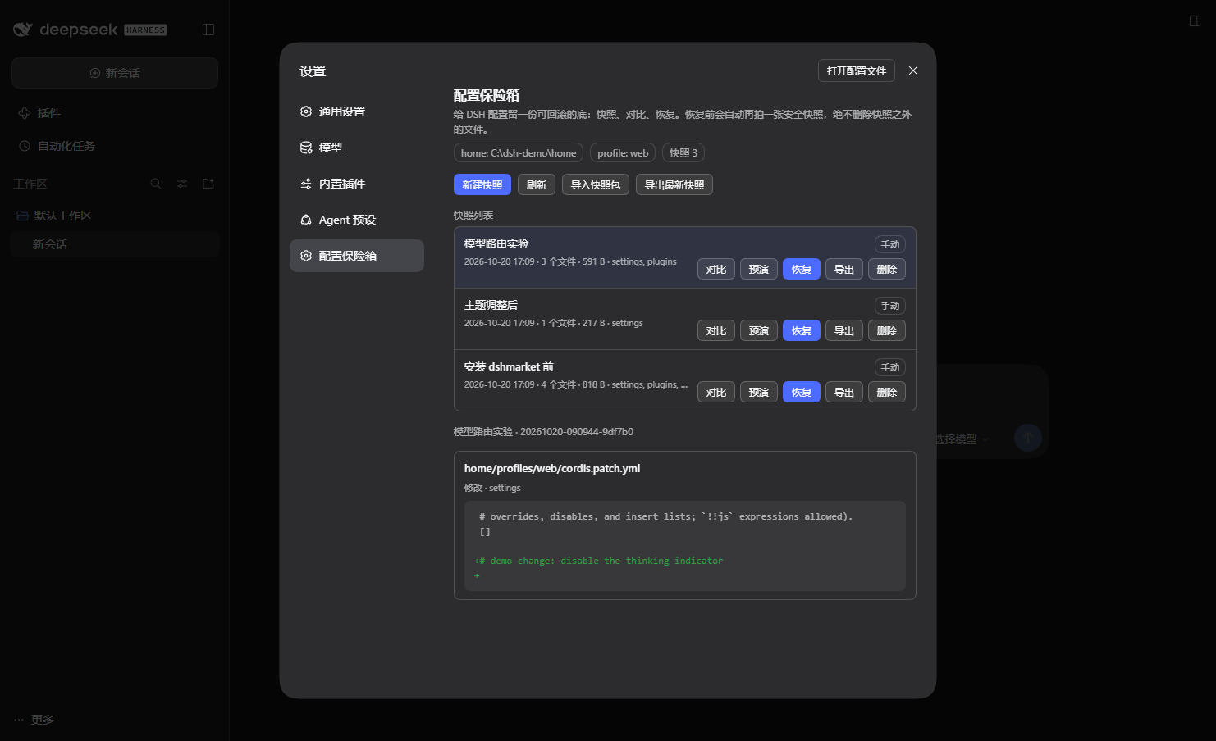Click the 手动 tag on 安装 dshmarket 前
1216x741 pixels.
[x=890, y=367]
